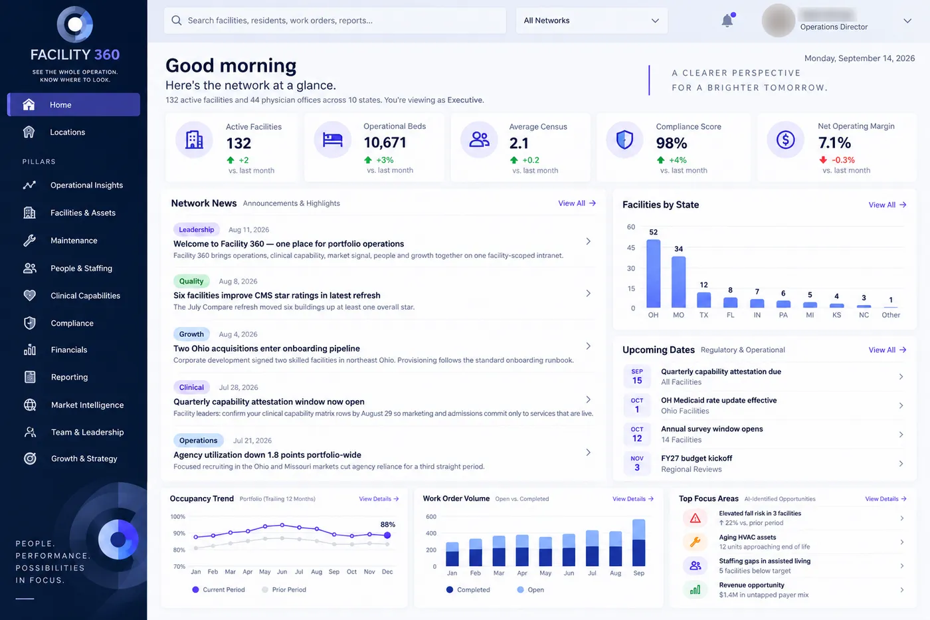Screen dimensions: 930x620
Task: Expand the Leadership news item chevron
Action: [x=588, y=241]
